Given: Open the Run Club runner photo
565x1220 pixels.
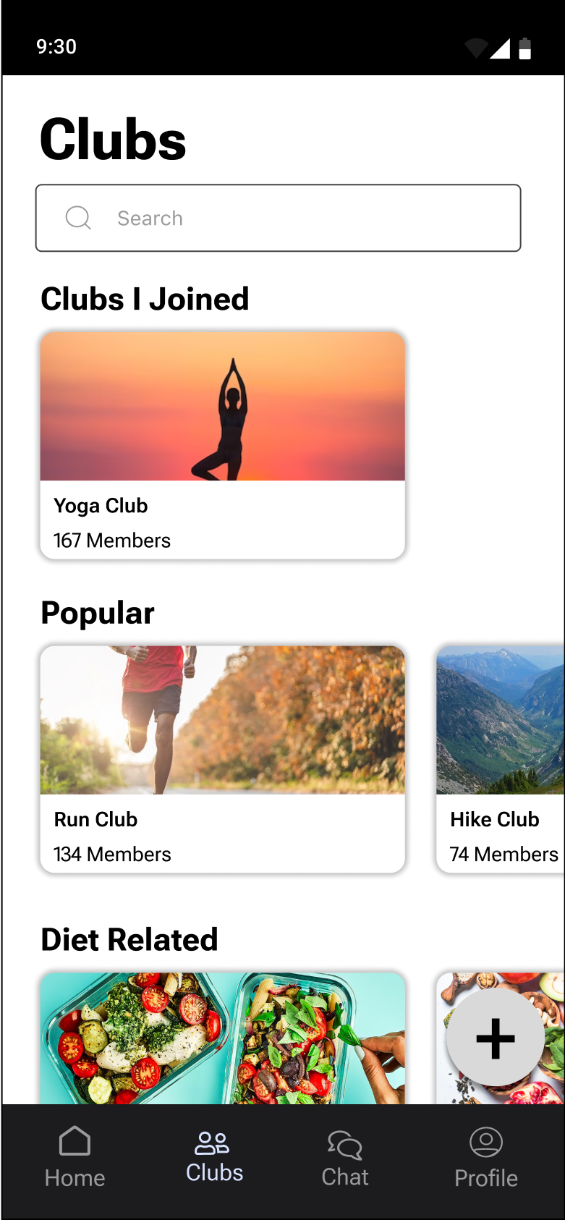Looking at the screenshot, I should (223, 720).
